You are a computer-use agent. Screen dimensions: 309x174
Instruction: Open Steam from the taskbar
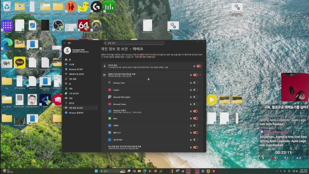183,171
